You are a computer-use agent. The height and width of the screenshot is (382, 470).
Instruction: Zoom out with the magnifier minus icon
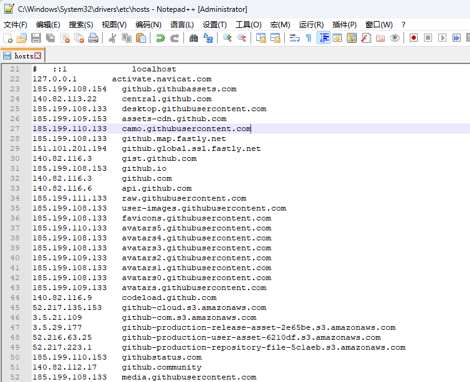[x=242, y=38]
